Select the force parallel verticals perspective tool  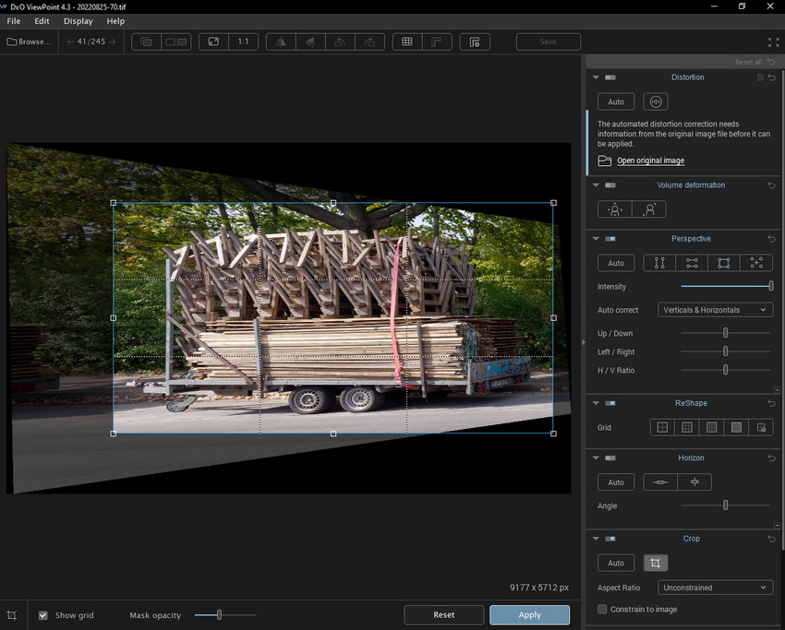click(x=659, y=263)
